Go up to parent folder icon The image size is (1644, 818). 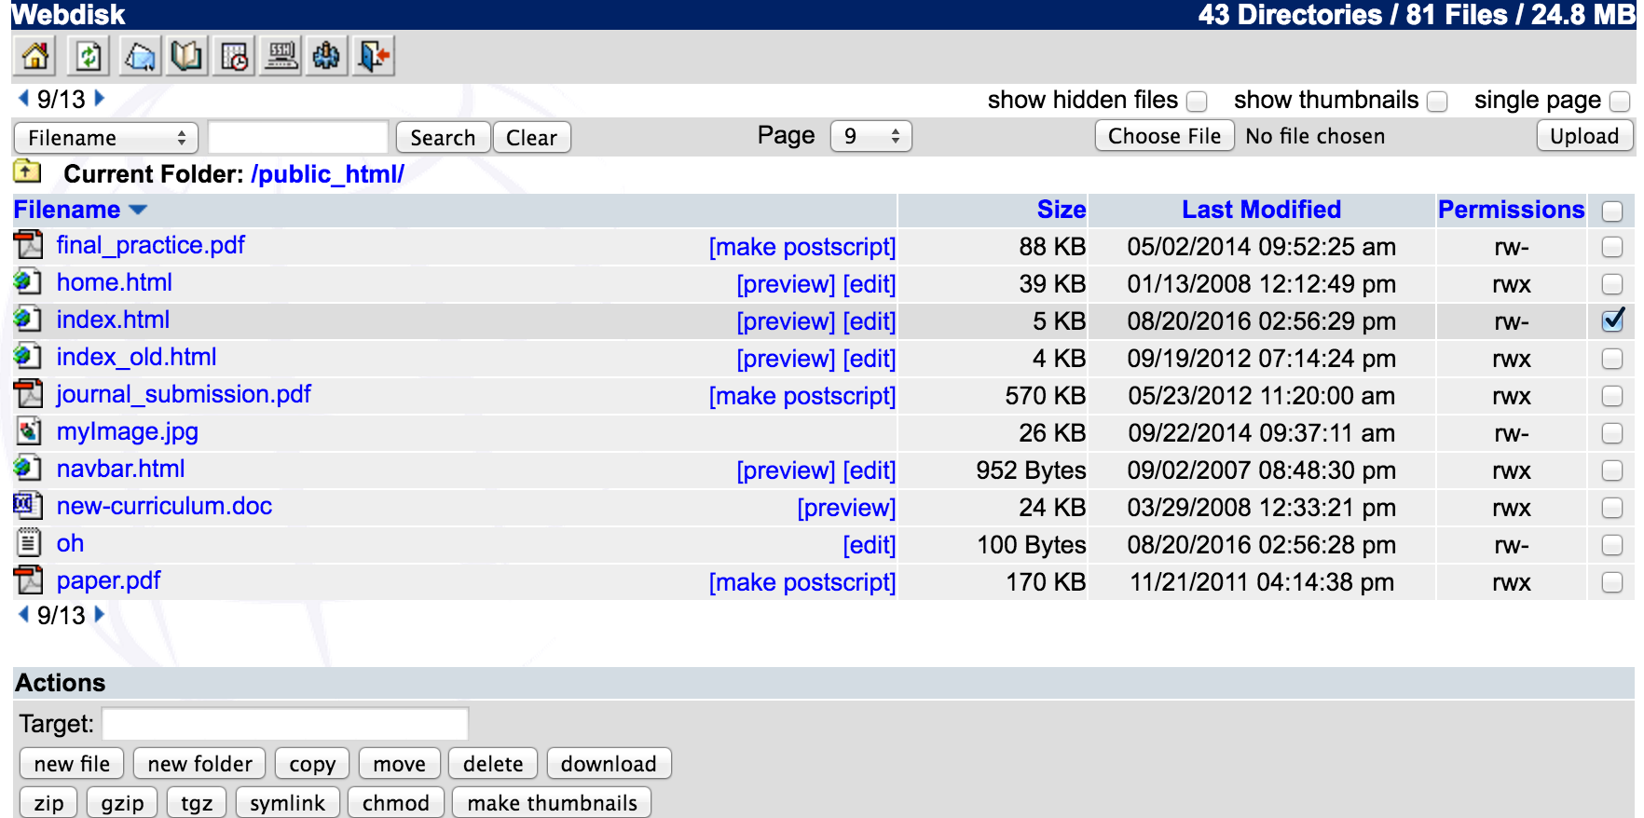[27, 172]
